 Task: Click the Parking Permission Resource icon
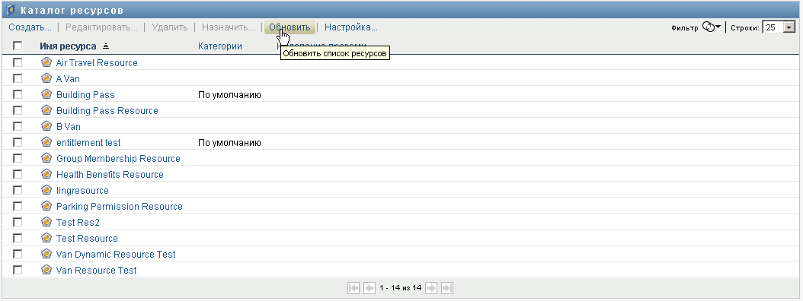(46, 206)
